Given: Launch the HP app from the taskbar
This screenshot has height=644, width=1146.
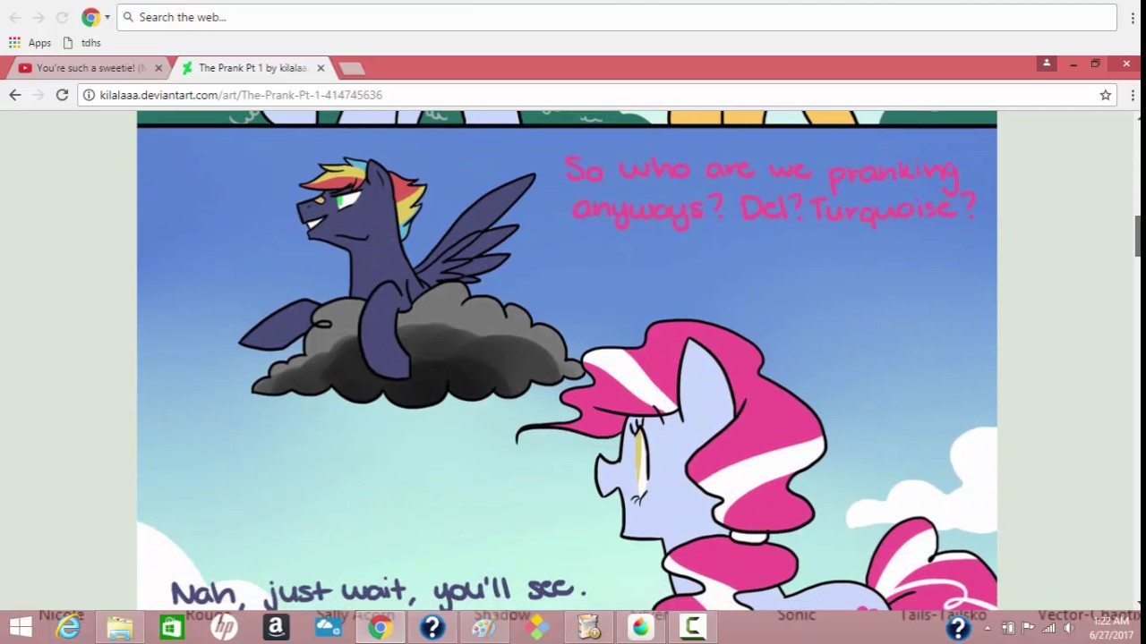Looking at the screenshot, I should (224, 628).
